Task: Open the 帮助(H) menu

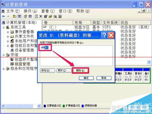Action: coord(83,11)
